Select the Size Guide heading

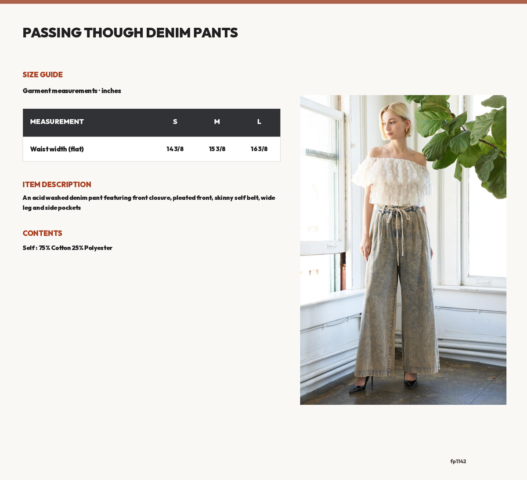coord(43,75)
